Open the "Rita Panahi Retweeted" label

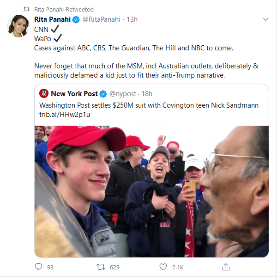pyautogui.click(x=64, y=9)
